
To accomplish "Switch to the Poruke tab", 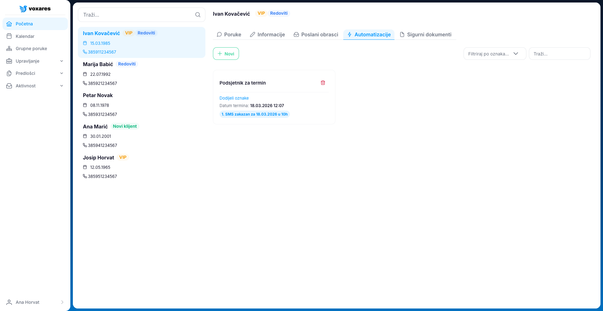I will (229, 34).
